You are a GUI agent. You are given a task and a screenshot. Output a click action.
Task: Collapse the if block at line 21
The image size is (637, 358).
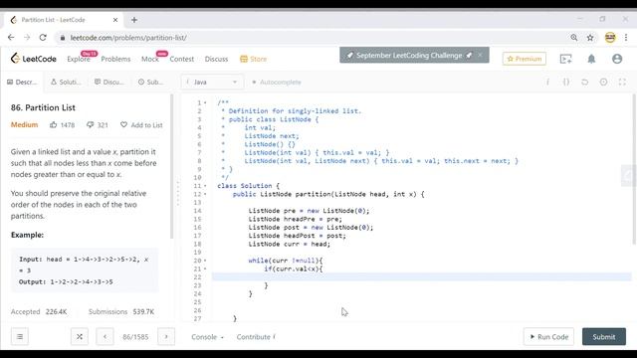[x=205, y=268]
